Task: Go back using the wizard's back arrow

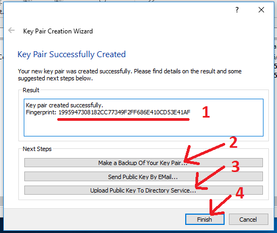Action: coord(11,30)
